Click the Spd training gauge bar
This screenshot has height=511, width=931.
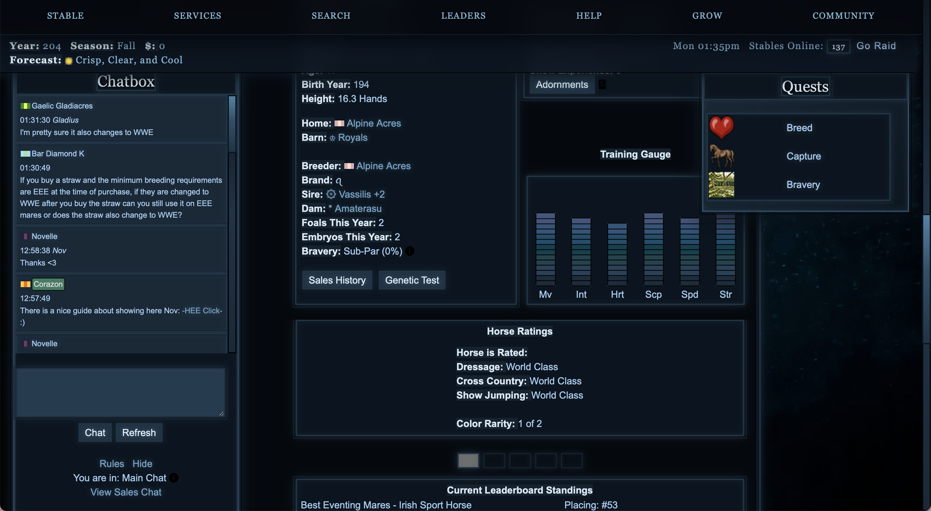coord(690,252)
